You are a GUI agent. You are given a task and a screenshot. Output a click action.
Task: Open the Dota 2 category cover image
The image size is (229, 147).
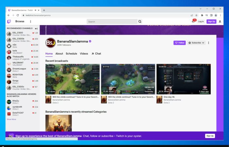pos(59,123)
